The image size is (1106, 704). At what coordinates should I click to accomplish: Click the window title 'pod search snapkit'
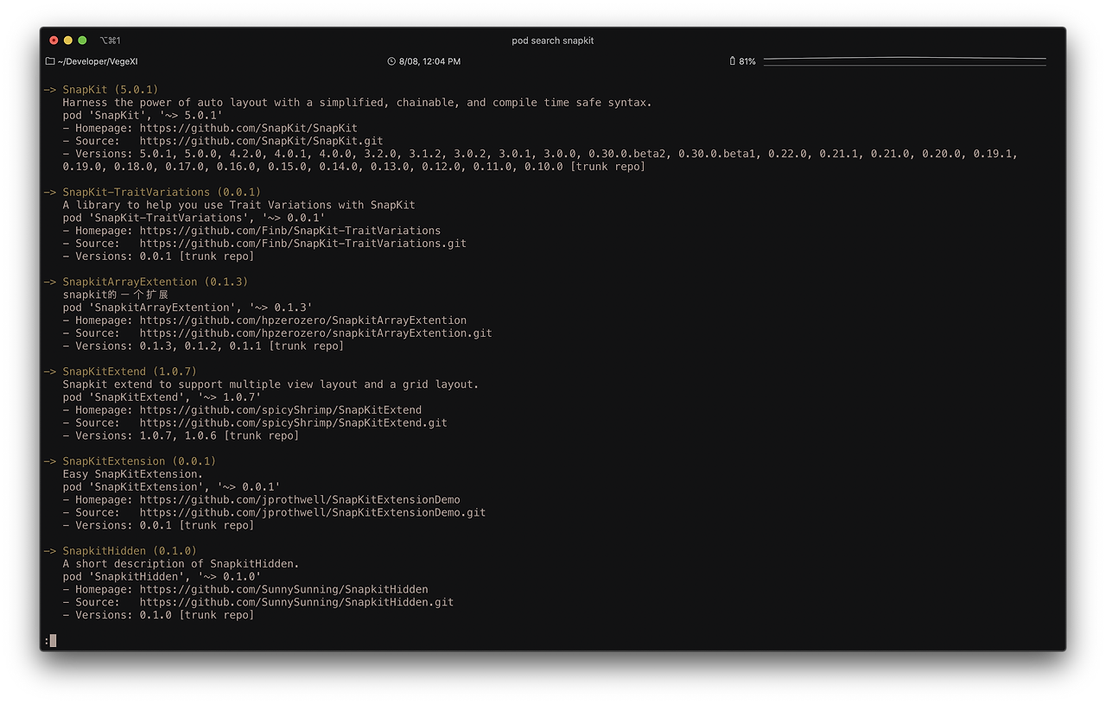[553, 41]
